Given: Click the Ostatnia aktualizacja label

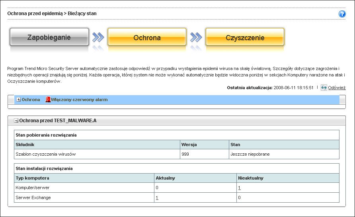Looking at the screenshot, I should [x=250, y=88].
